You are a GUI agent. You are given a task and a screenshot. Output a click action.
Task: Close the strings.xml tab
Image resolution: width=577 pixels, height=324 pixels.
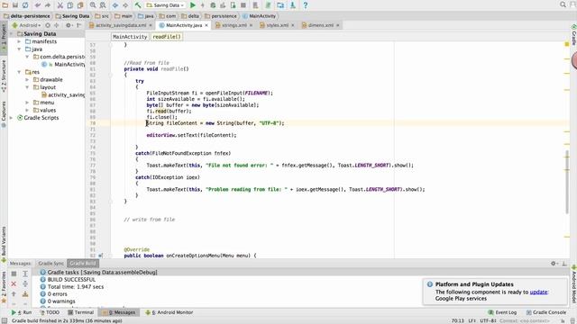pos(251,25)
